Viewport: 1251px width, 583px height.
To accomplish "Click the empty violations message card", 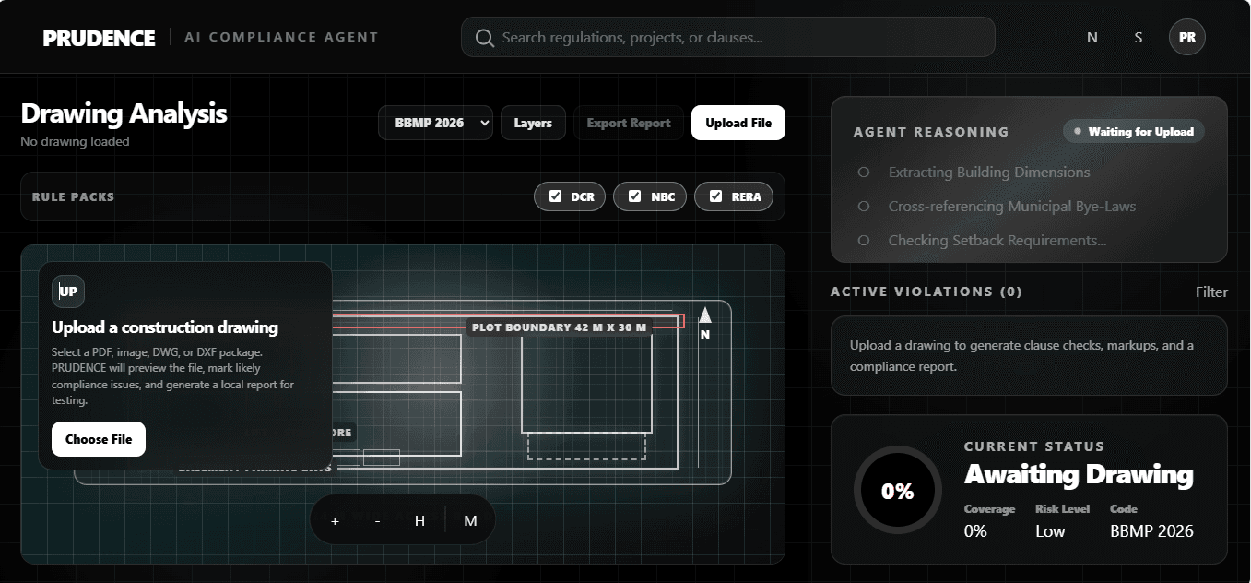I will 1029,356.
